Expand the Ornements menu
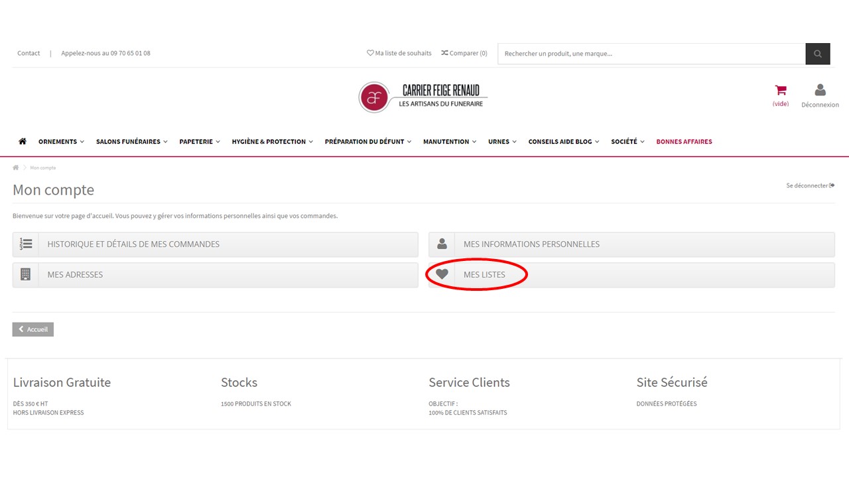Screen dimensions: 849x477 click(x=61, y=141)
